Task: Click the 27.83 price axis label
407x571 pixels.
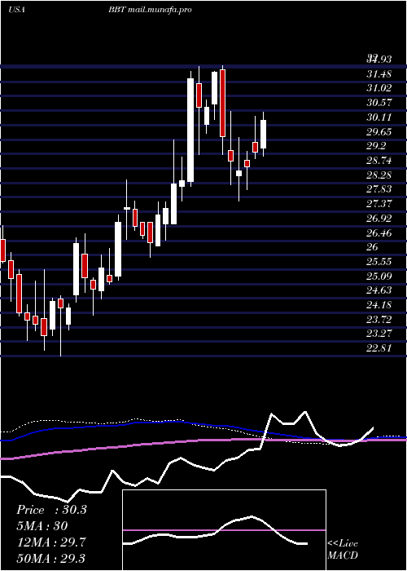Action: click(379, 189)
